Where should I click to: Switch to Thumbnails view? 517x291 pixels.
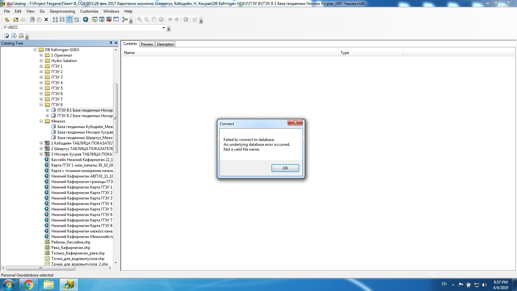[x=77, y=19]
